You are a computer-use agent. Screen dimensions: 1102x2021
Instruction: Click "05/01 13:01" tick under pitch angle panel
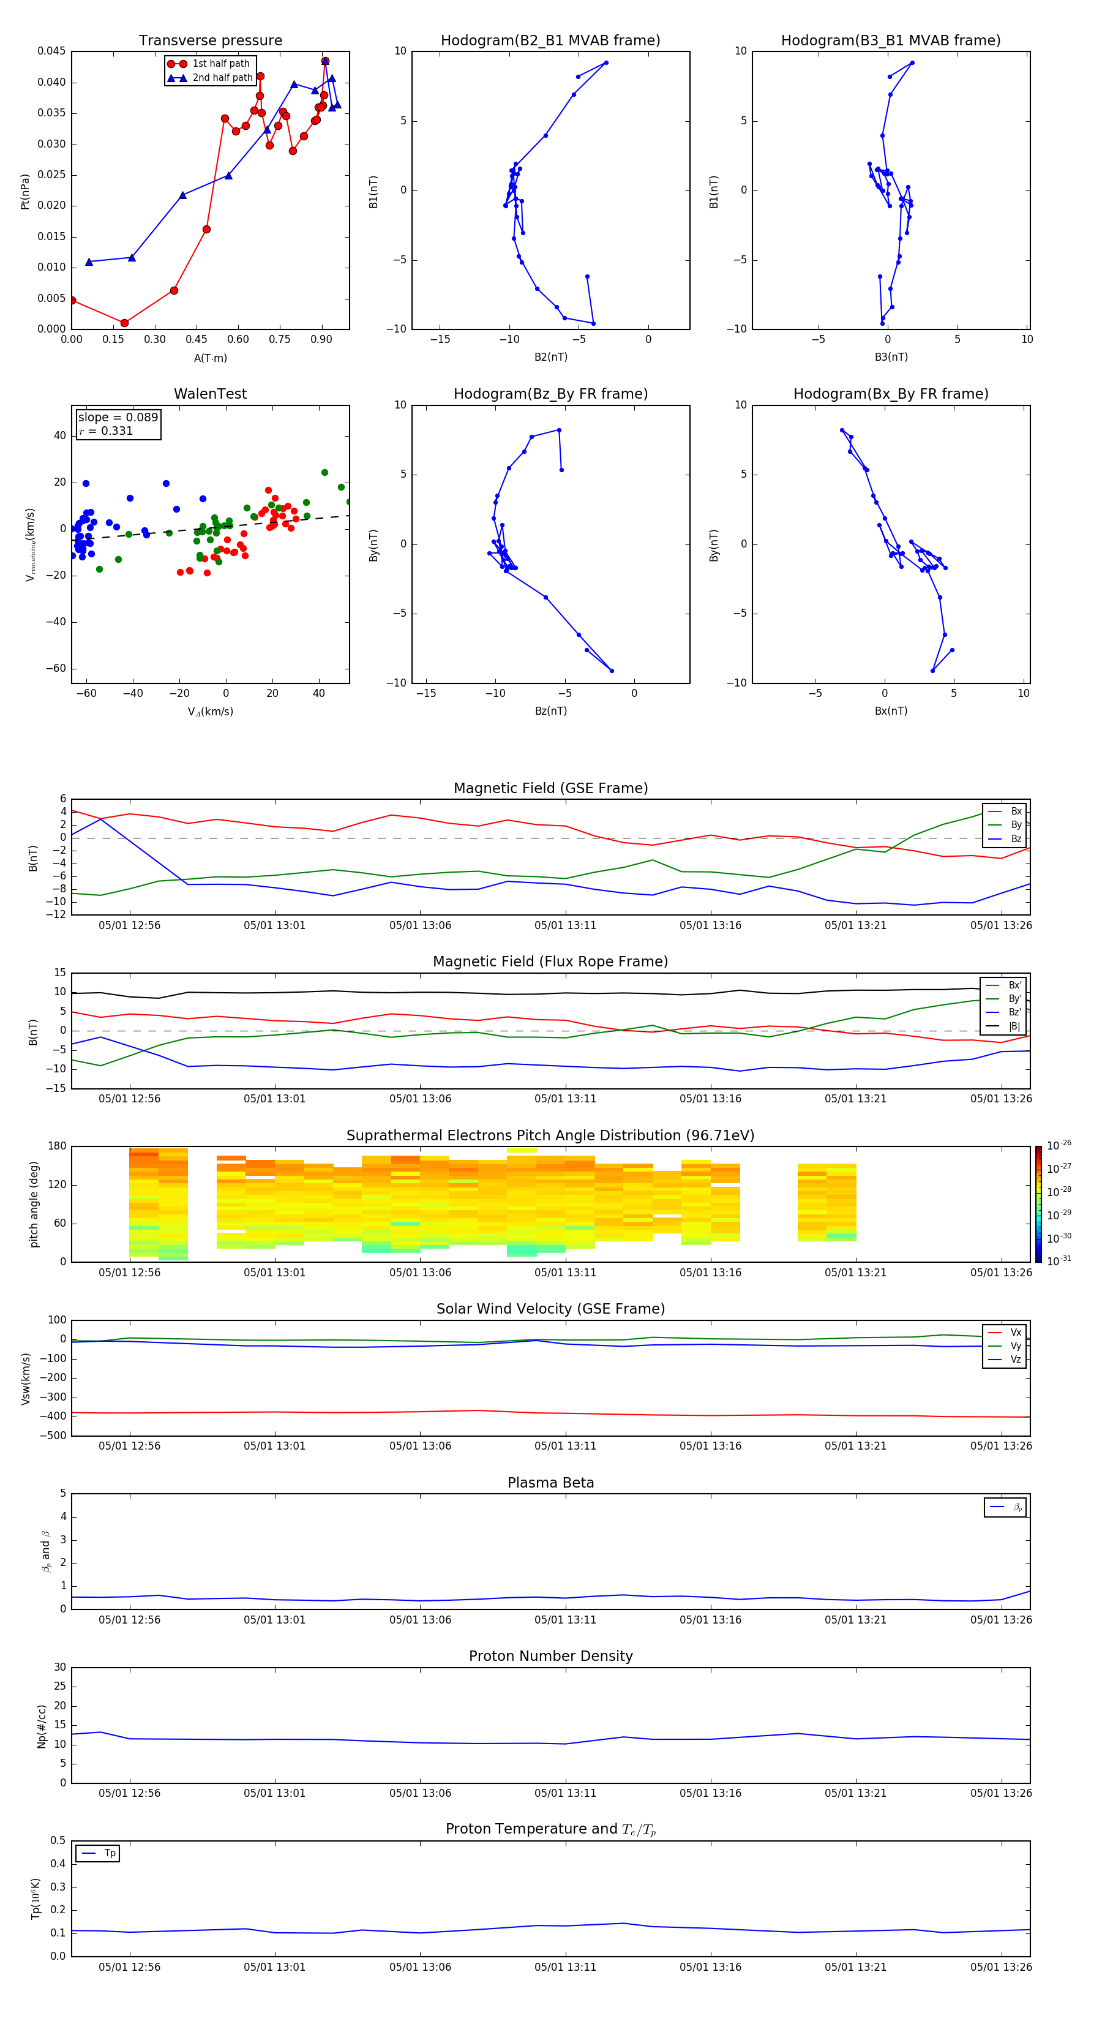[x=274, y=1273]
